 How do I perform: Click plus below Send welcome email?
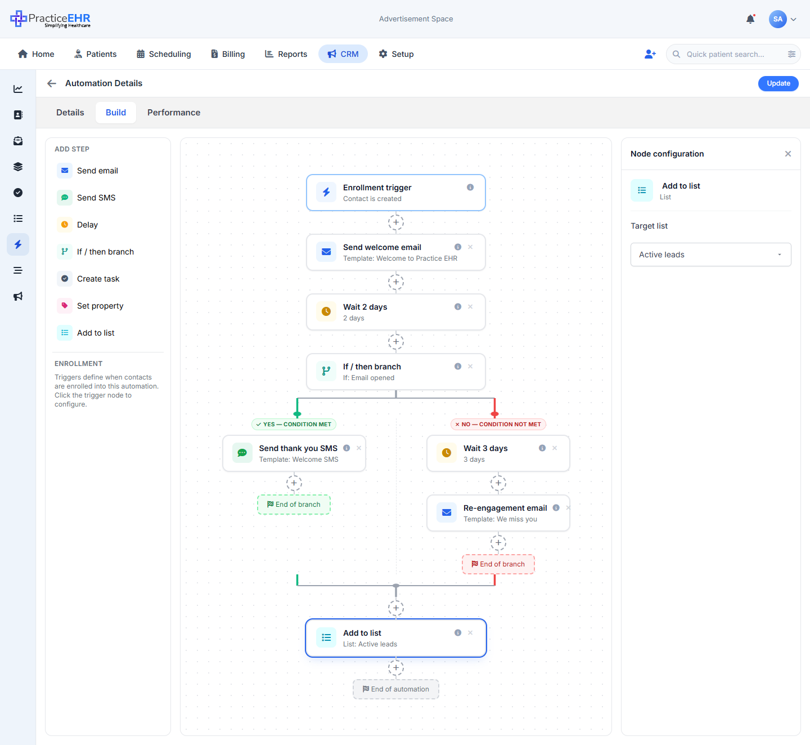(x=396, y=282)
